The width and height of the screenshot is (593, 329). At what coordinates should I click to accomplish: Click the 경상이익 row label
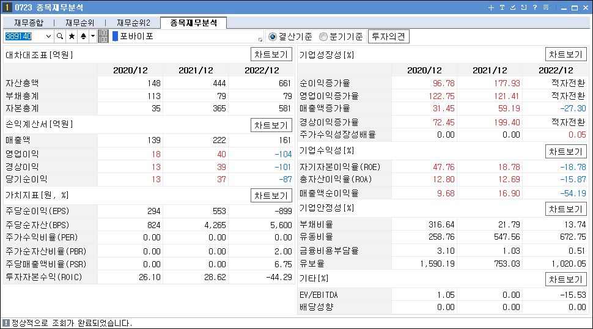[22, 167]
